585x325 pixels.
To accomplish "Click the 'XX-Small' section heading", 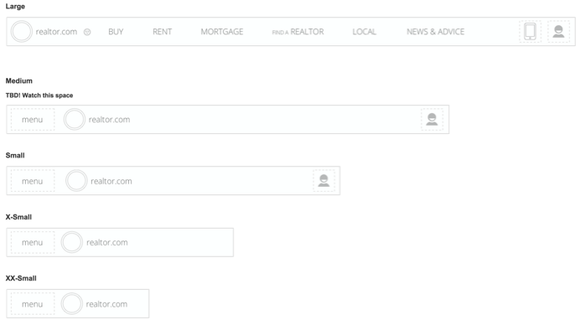I will pyautogui.click(x=21, y=278).
